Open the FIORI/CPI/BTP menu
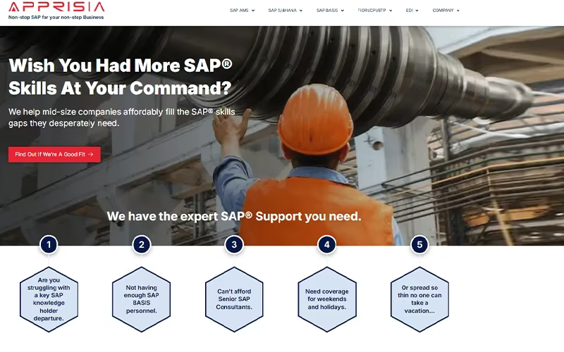 point(372,11)
